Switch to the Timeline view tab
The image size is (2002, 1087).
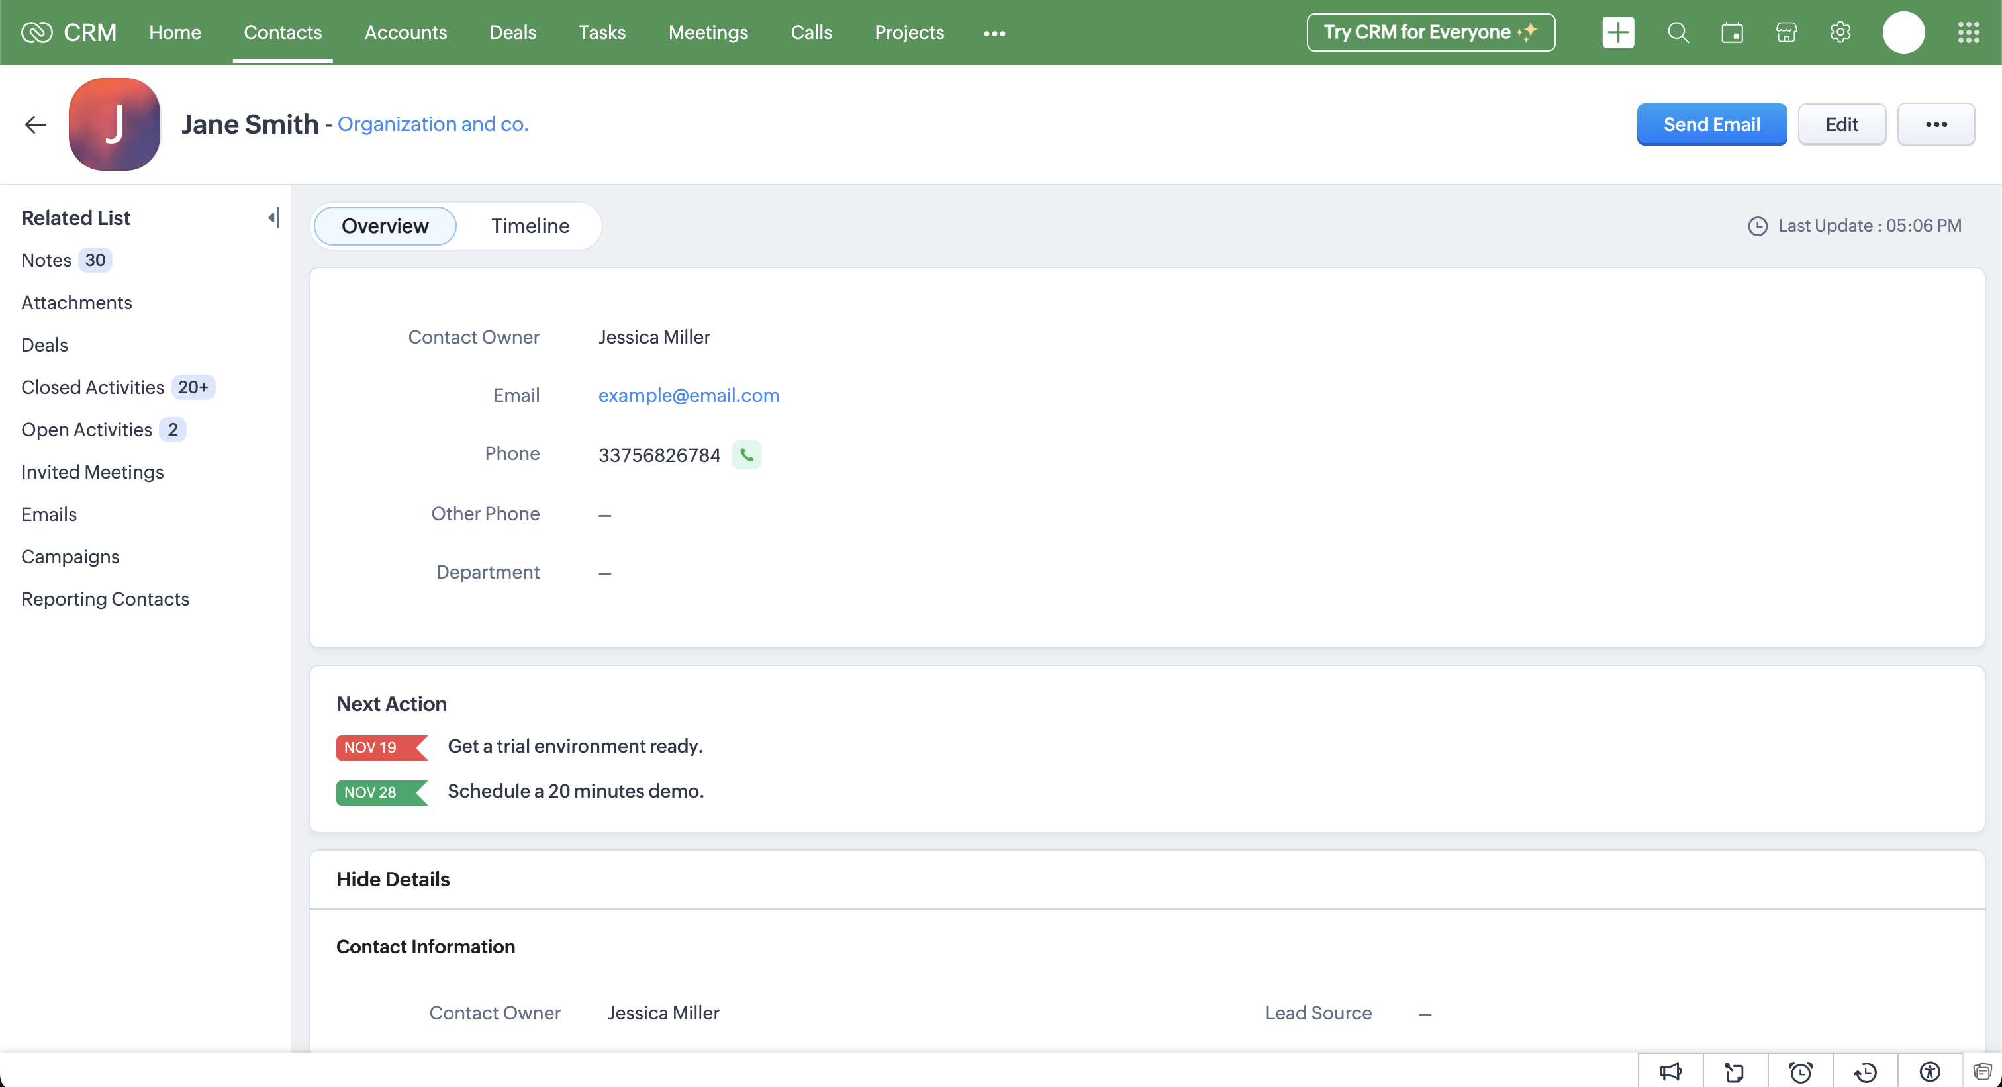[530, 226]
